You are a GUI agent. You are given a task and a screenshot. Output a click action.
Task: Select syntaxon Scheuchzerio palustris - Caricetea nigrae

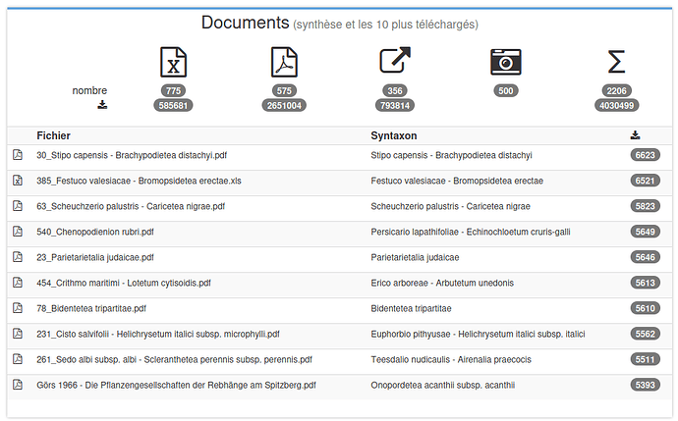[451, 206]
